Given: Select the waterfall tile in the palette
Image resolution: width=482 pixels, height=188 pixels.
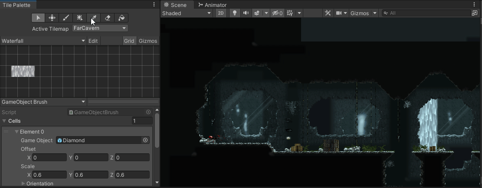Looking at the screenshot, I should [x=23, y=71].
